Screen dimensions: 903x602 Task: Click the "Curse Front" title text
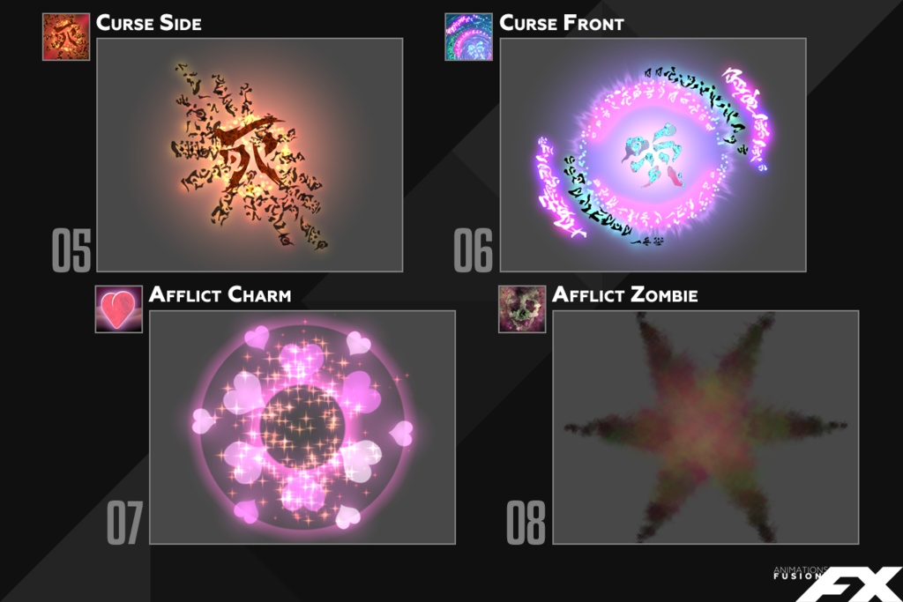click(x=562, y=23)
